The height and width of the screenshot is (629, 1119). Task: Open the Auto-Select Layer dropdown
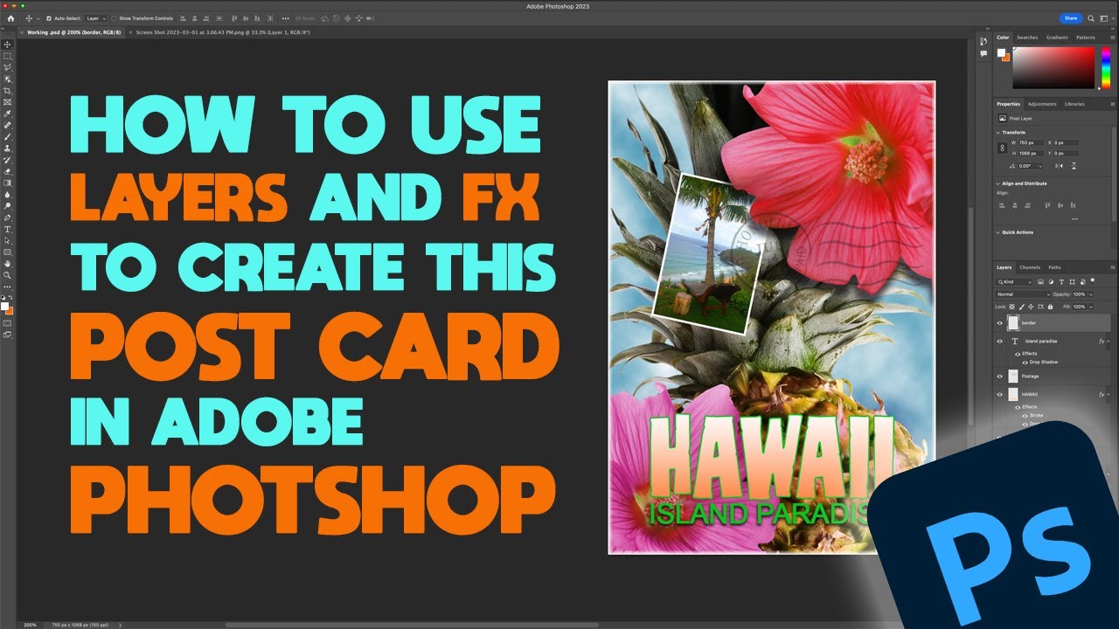[x=96, y=17]
